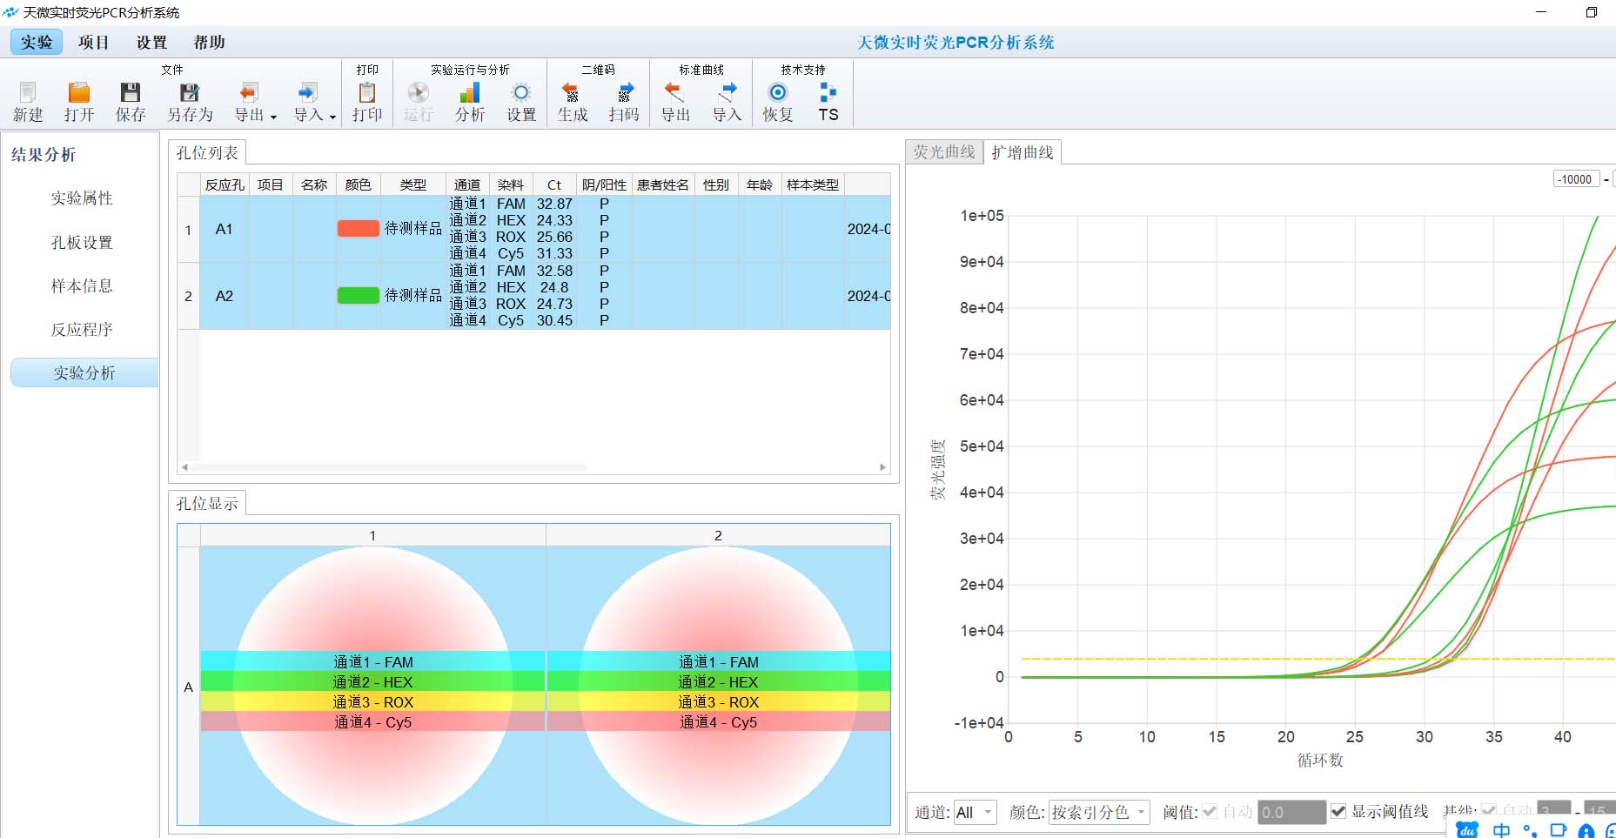Open the 颜色 按索引分色 dropdown
The width and height of the screenshot is (1616, 838).
(x=1099, y=812)
